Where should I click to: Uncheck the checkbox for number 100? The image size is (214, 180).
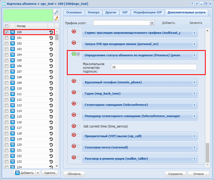(6, 32)
